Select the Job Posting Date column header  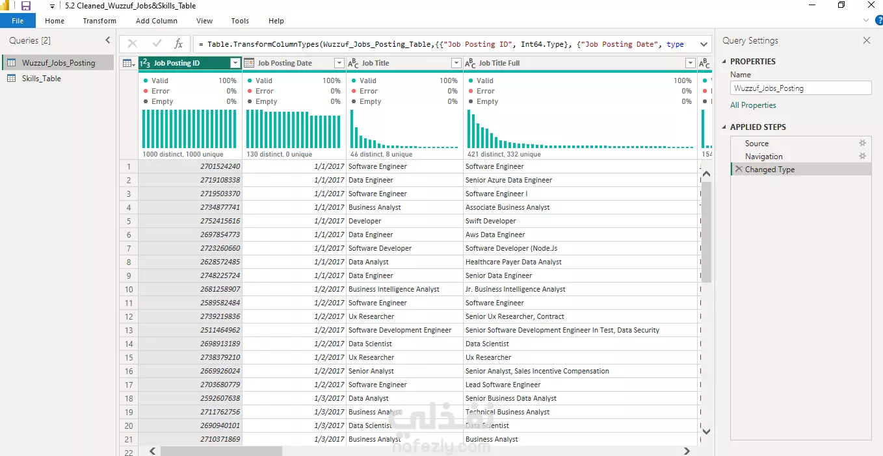tap(294, 63)
